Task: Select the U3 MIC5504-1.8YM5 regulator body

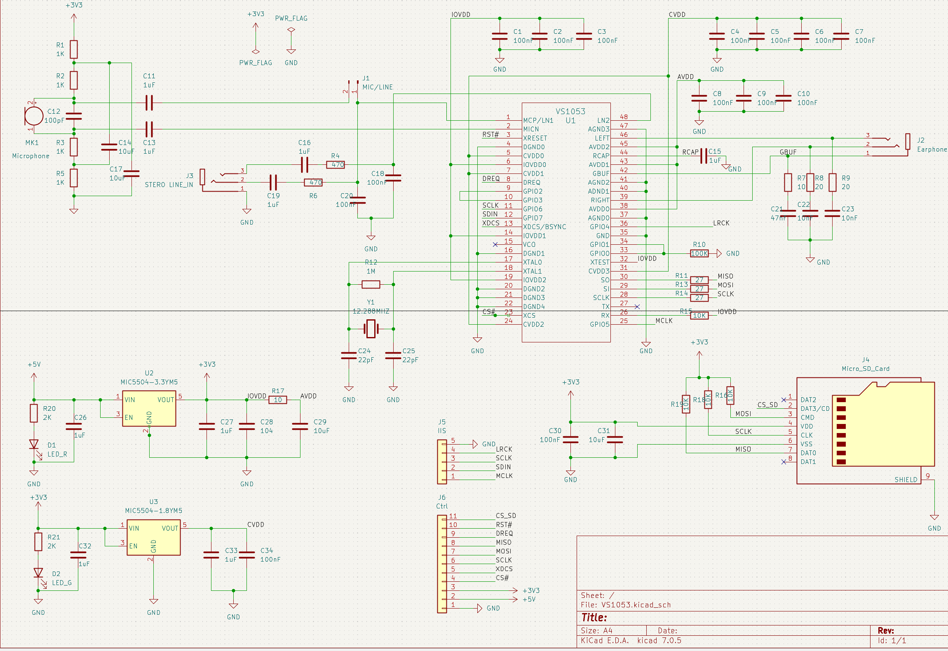Action: coord(154,537)
